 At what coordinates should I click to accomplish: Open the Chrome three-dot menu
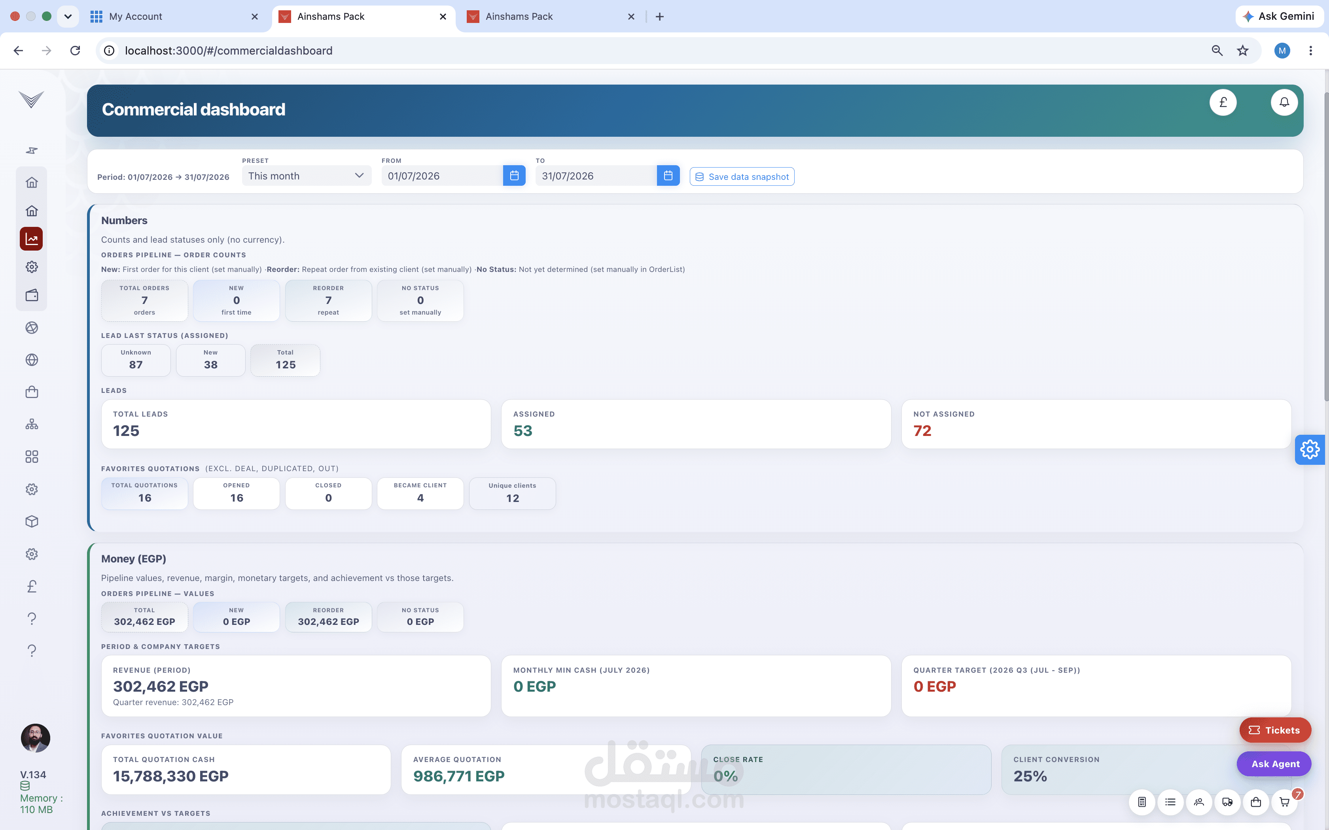(1311, 51)
